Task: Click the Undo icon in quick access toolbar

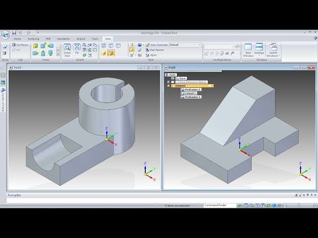Action: 21,32
